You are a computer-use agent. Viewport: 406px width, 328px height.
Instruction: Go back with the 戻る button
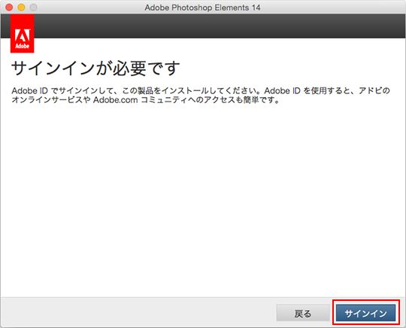(x=302, y=313)
